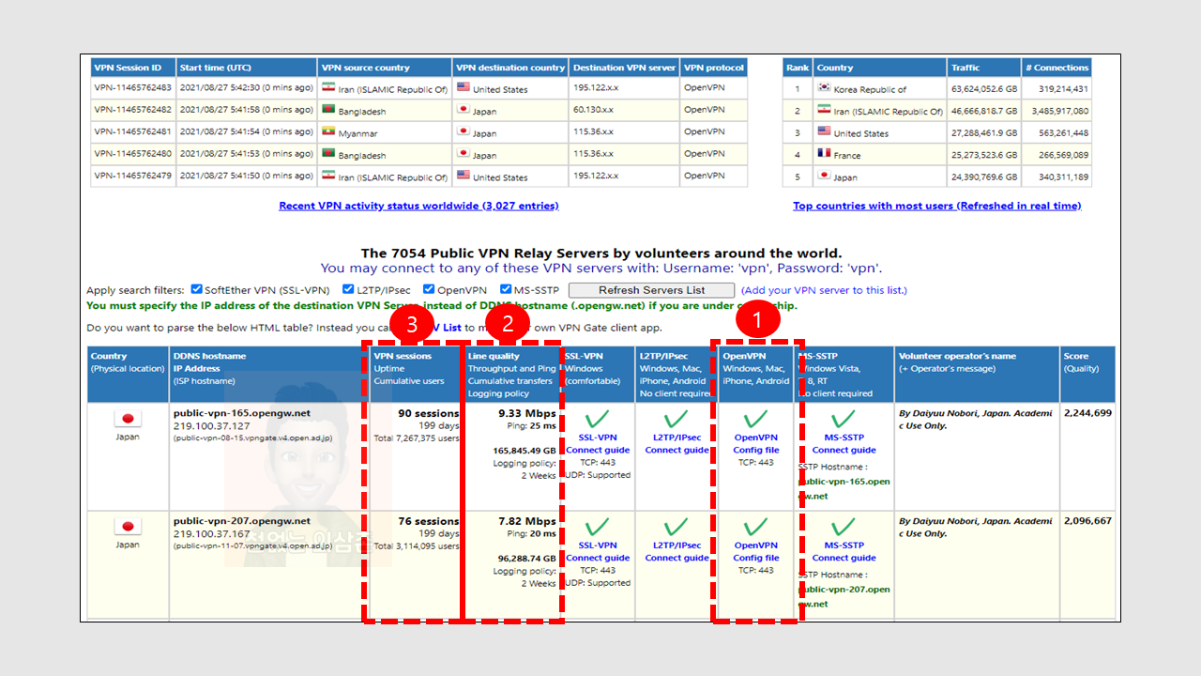Click Japan flag for public-vpn-165 server
The height and width of the screenshot is (676, 1201).
128,419
